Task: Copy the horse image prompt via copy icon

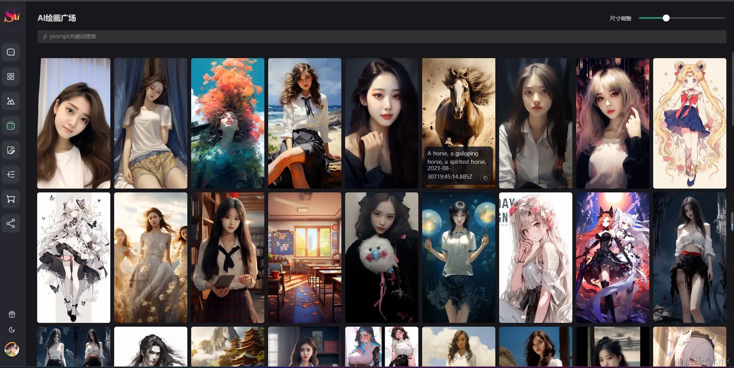Action: coord(485,178)
